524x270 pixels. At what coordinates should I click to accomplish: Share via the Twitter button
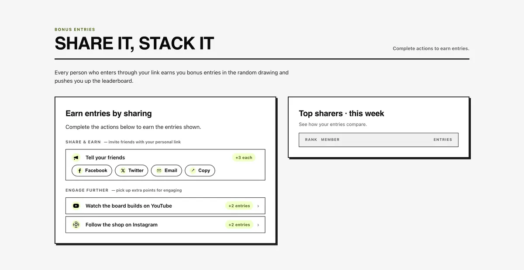click(131, 171)
